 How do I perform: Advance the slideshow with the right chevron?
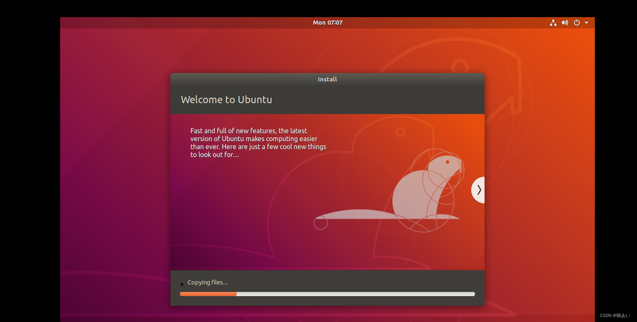pos(479,190)
